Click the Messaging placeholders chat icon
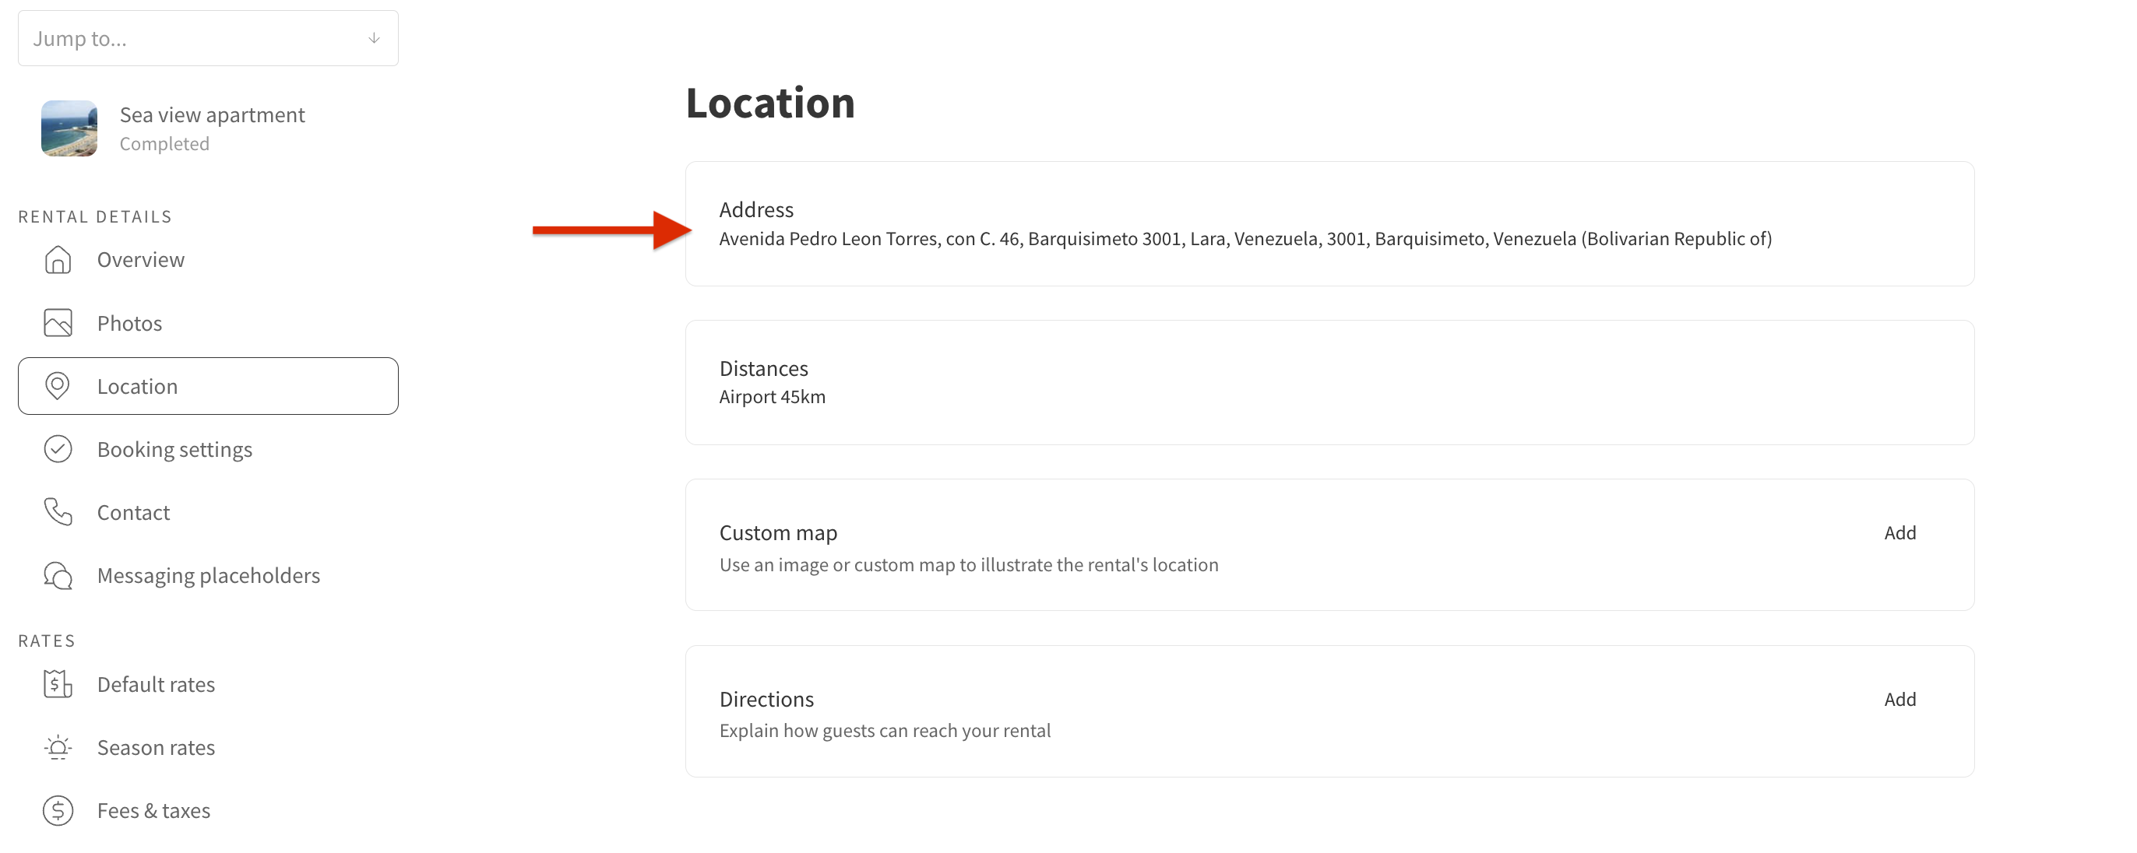The width and height of the screenshot is (2137, 853). tap(58, 575)
